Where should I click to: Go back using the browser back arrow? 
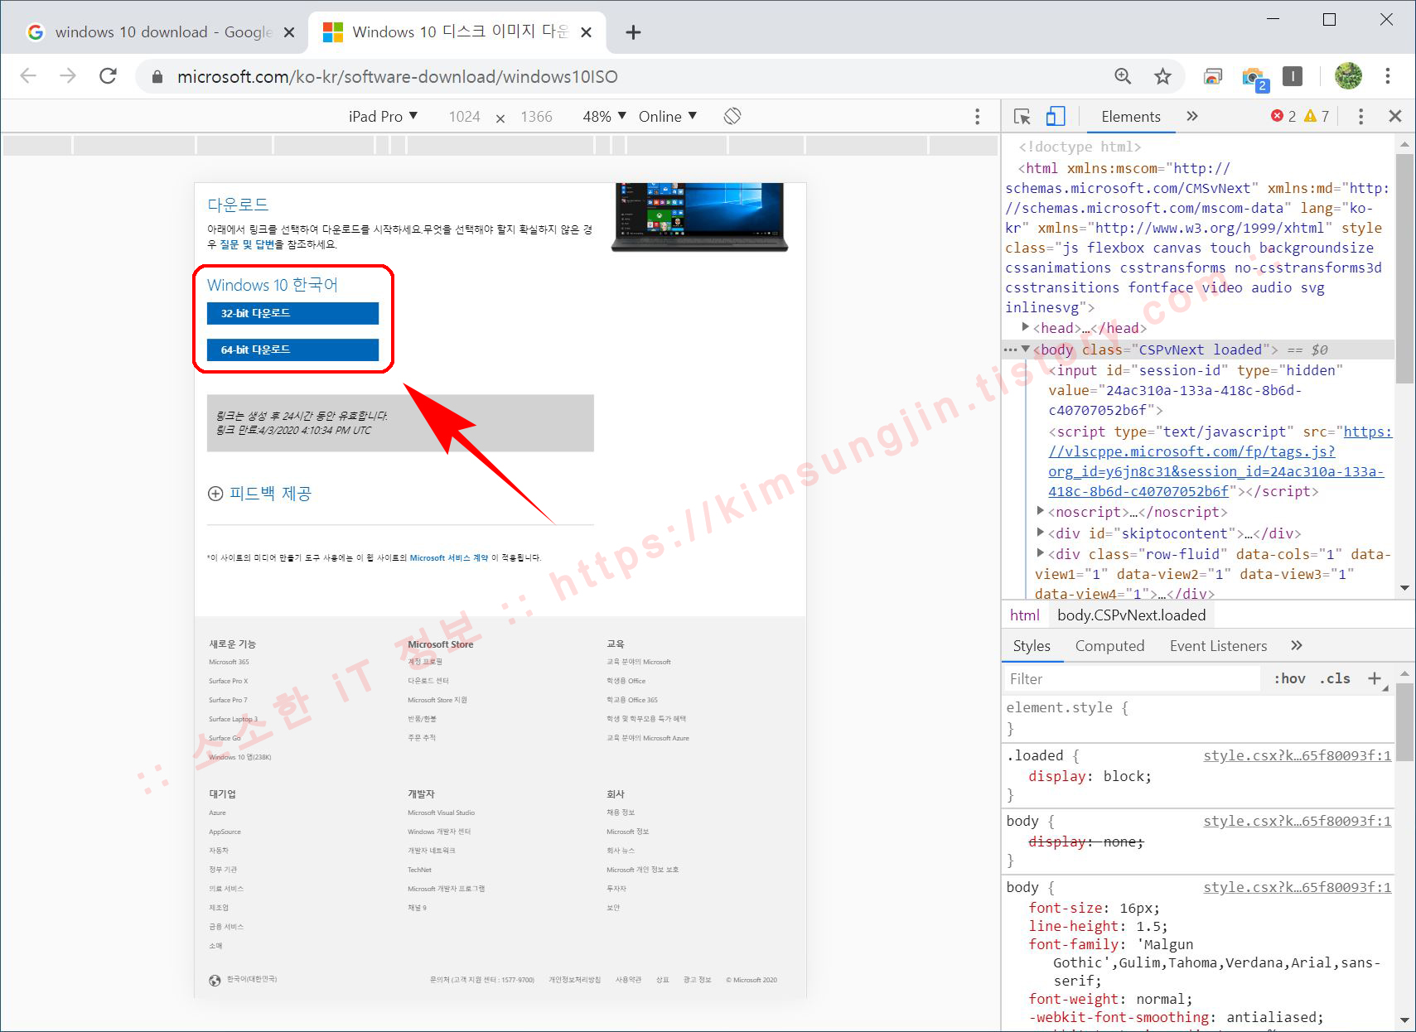coord(28,76)
